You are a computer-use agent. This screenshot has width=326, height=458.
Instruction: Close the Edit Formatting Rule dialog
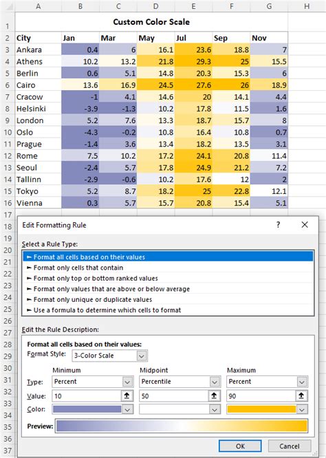point(305,225)
